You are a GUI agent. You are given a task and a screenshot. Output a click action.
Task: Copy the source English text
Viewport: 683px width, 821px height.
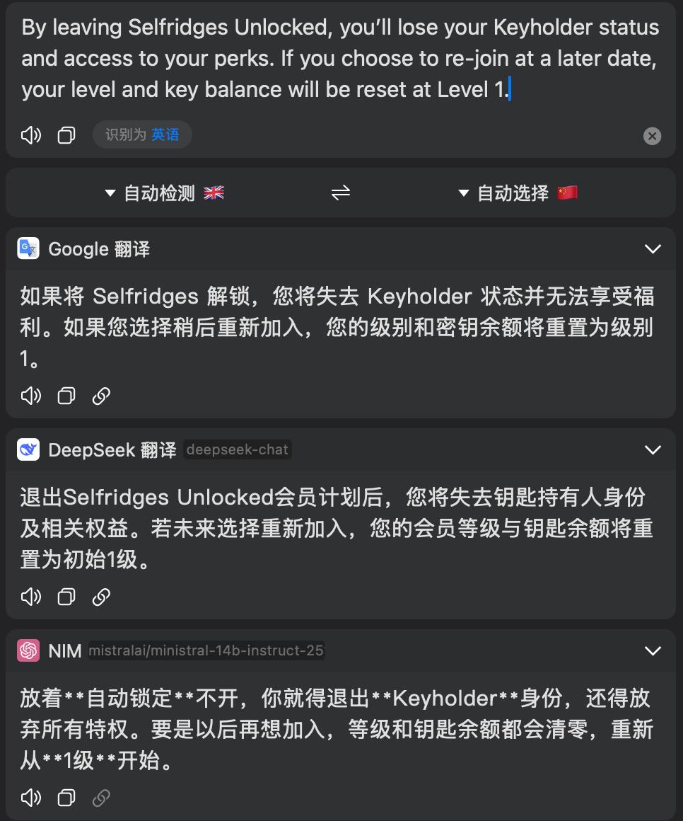(66, 135)
